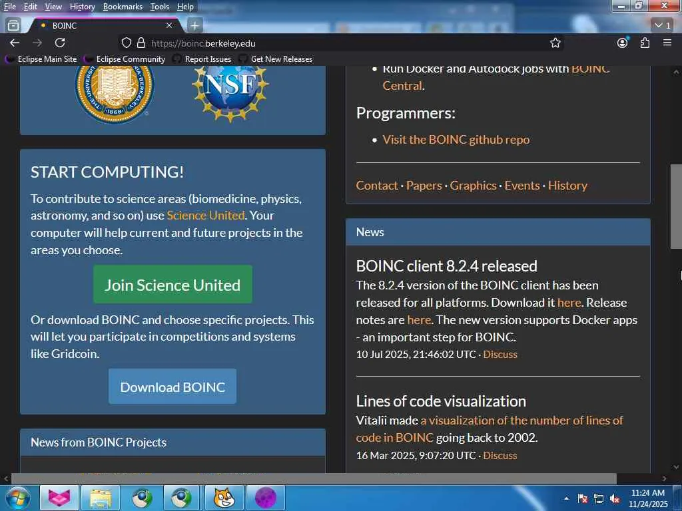Show hidden system tray icons
Image resolution: width=682 pixels, height=511 pixels.
(x=566, y=498)
